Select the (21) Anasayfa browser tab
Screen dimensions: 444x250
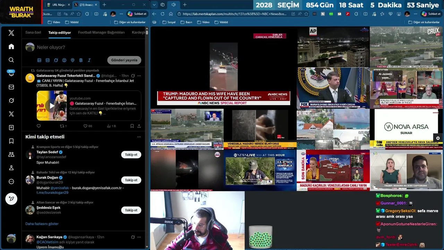click(85, 5)
